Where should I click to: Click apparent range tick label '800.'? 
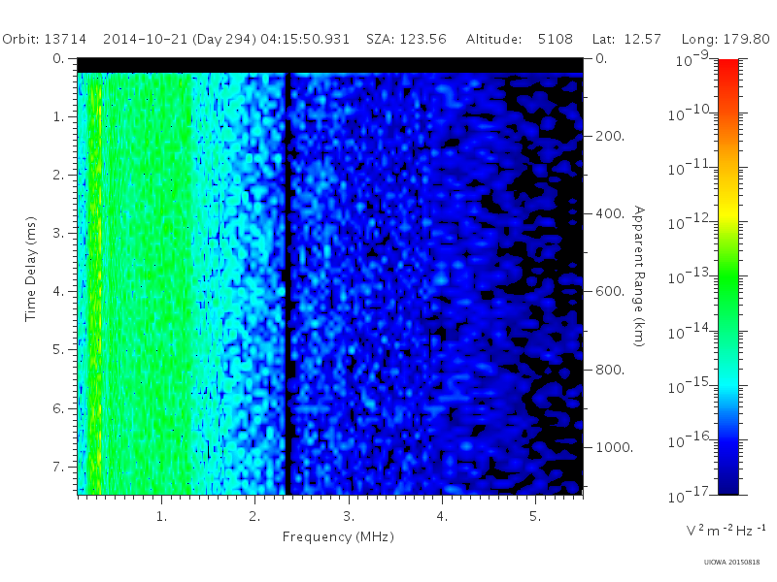coord(610,370)
